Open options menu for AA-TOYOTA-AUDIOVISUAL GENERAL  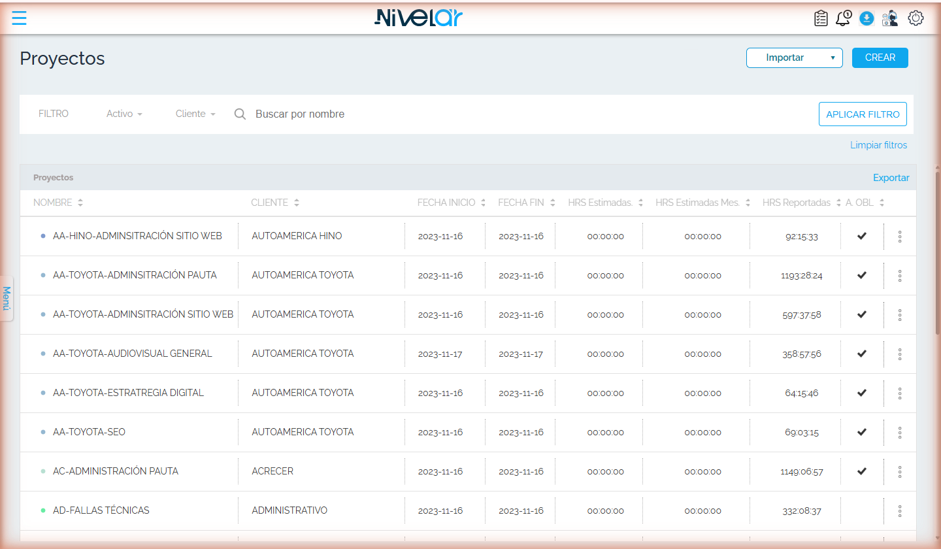tap(900, 354)
